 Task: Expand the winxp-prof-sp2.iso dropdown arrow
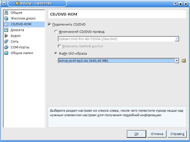[x=177, y=61]
